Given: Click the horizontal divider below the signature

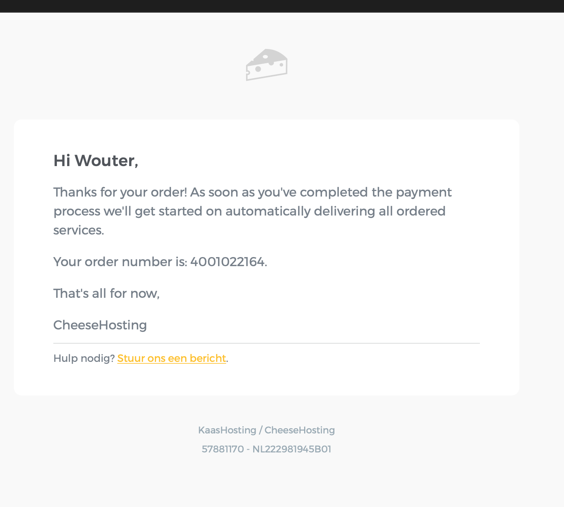Looking at the screenshot, I should pyautogui.click(x=267, y=343).
